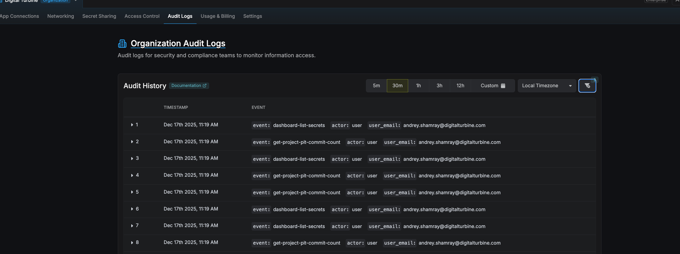
Task: Expand audit log row 7
Action: (x=132, y=226)
